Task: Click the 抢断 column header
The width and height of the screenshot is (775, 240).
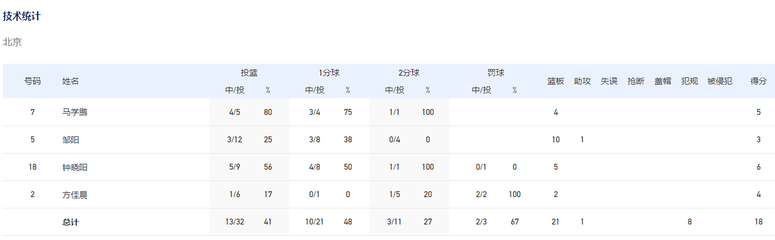Action: click(x=636, y=81)
